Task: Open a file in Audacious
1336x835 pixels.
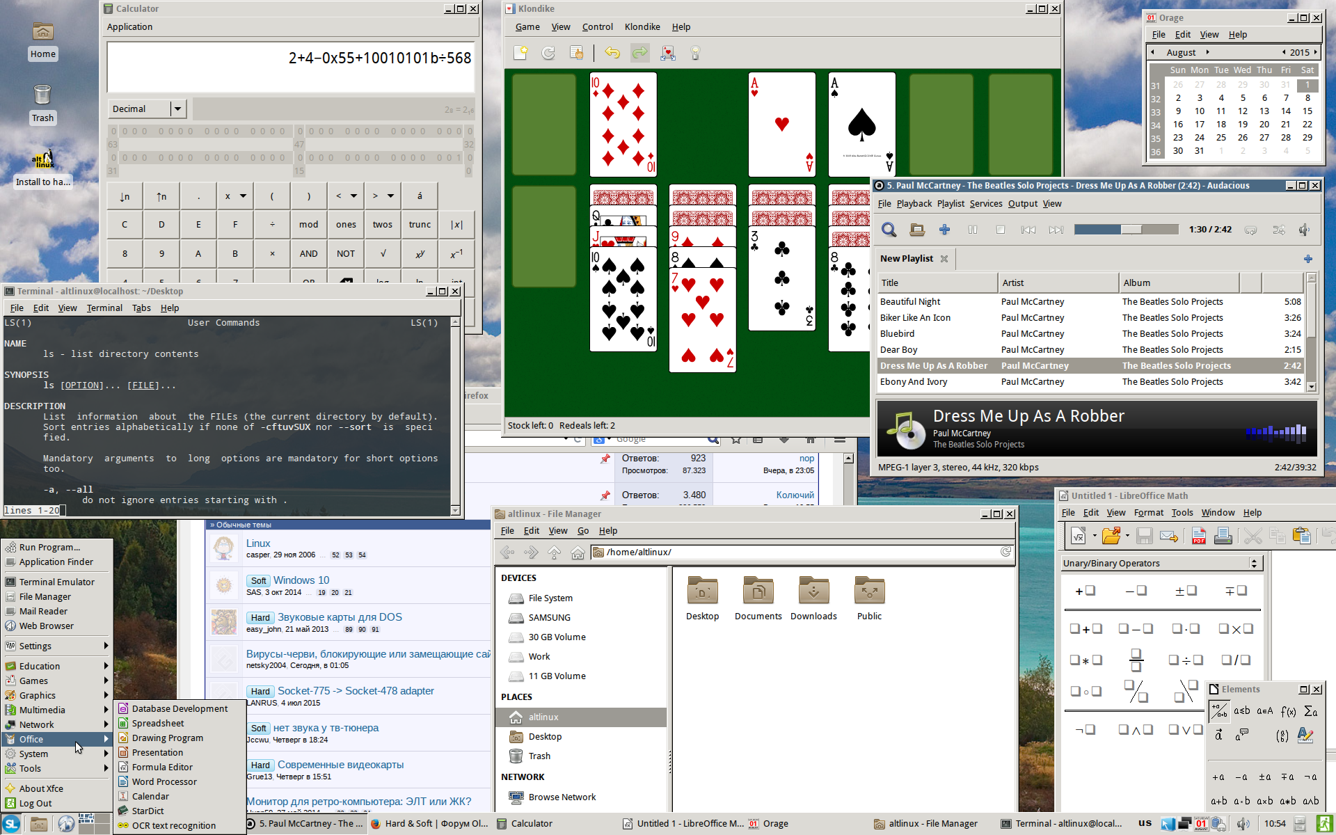Action: pyautogui.click(x=916, y=230)
